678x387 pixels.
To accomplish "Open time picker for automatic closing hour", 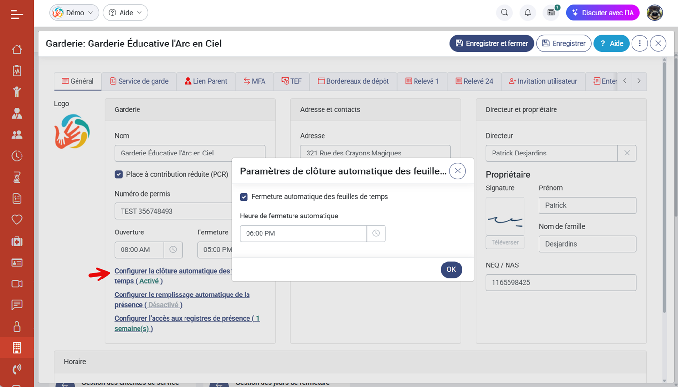I will point(376,233).
